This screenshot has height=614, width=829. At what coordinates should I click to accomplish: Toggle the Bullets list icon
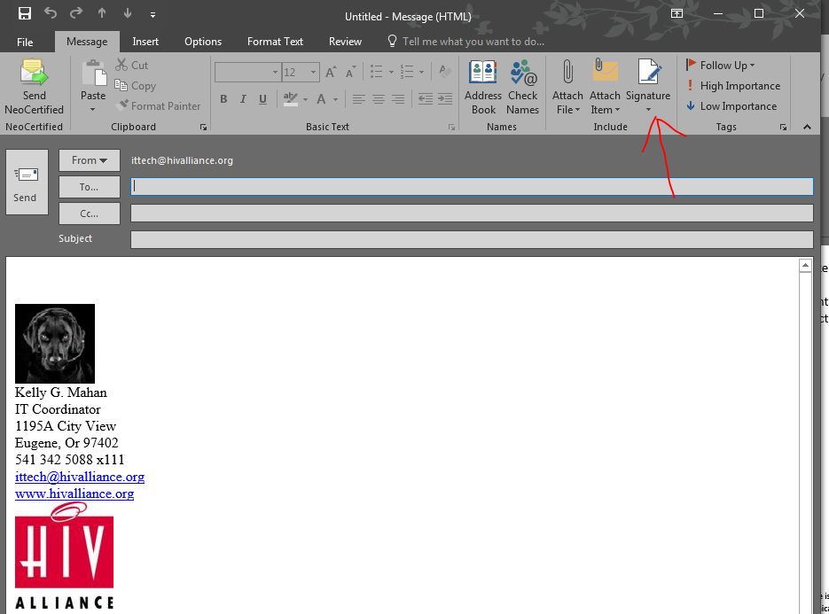pyautogui.click(x=377, y=72)
